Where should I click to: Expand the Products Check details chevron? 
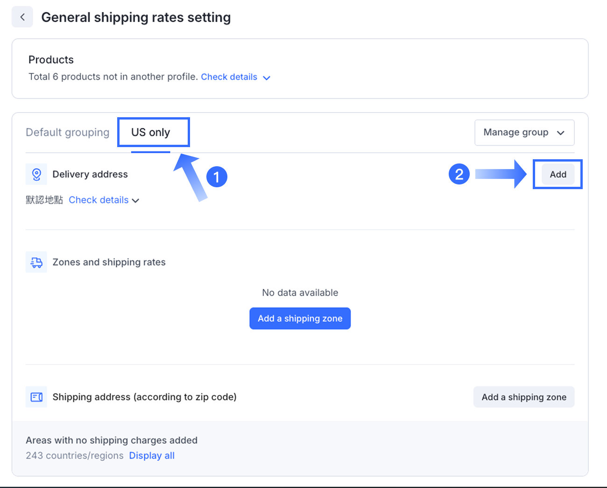click(x=267, y=78)
